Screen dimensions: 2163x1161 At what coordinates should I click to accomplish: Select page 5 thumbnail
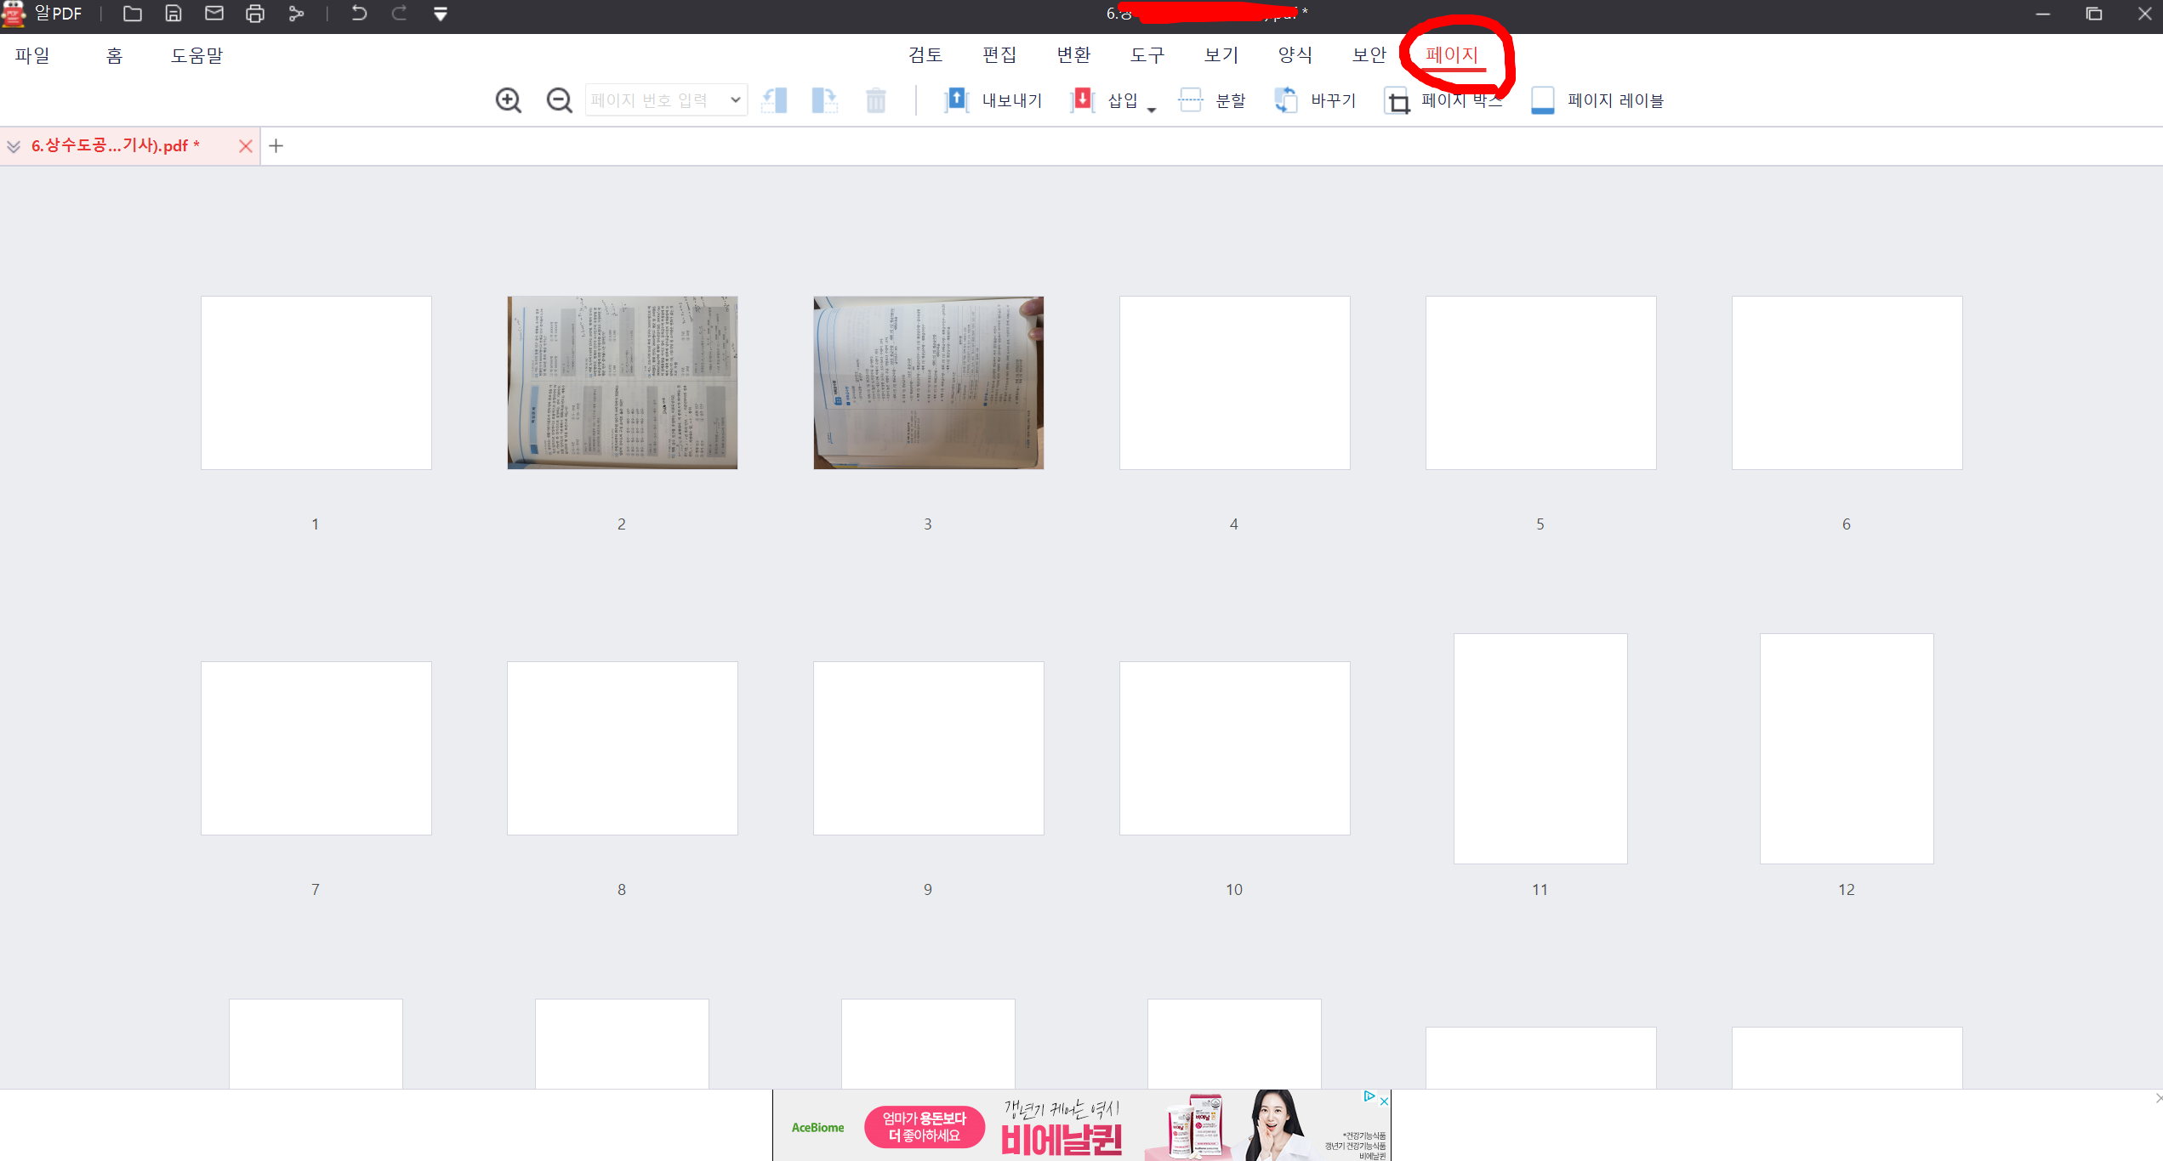click(1541, 382)
